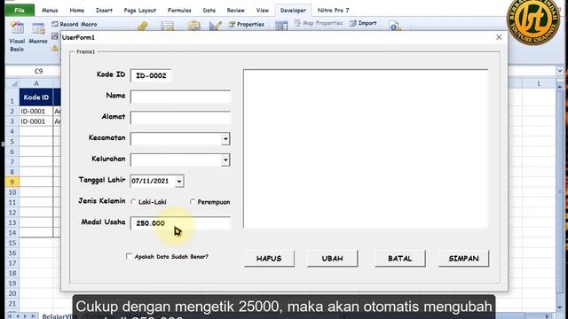The height and width of the screenshot is (319, 568).
Task: Switch to Review tab
Action: [236, 10]
